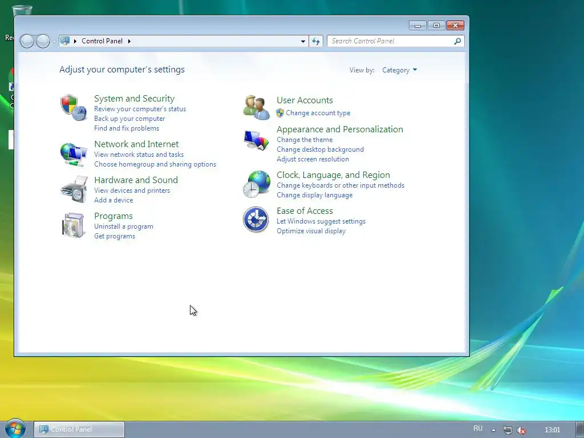
Task: Click Get programs link
Action: pyautogui.click(x=114, y=236)
